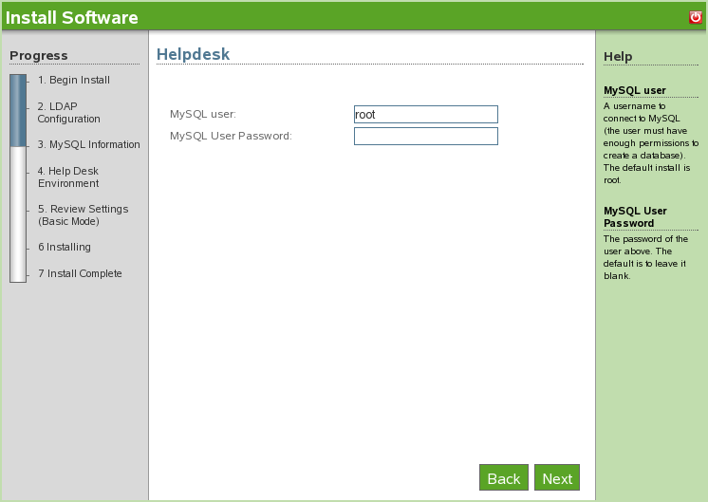Click help text "The default install is root"

click(646, 174)
